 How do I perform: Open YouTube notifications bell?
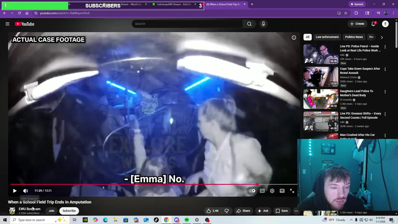(374, 24)
